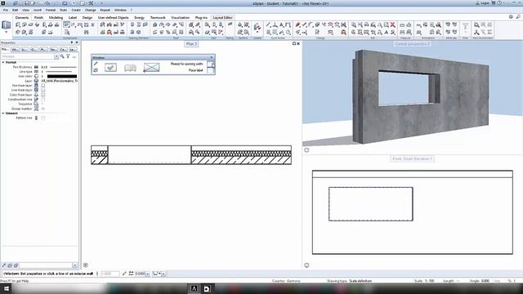Open the 0.000 dropdown arrow in bottom toolbar
Viewport: 523px width, 294px height.
tap(148, 274)
